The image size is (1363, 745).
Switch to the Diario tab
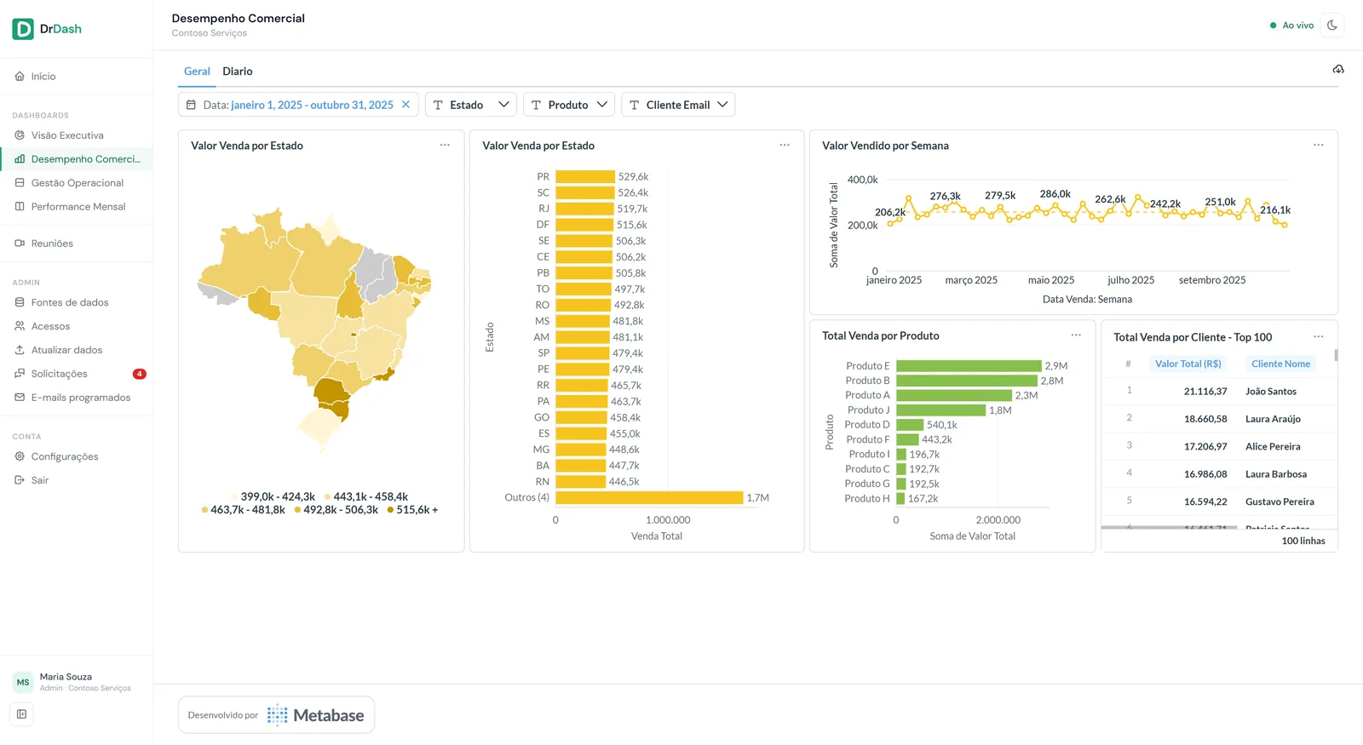[x=238, y=72]
